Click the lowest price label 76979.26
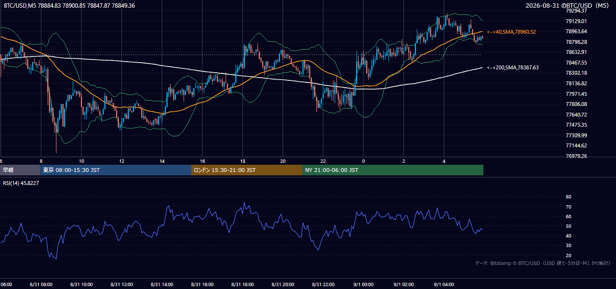This screenshot has width=616, height=289. pos(576,156)
